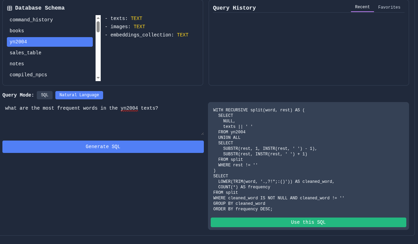Image resolution: width=418 pixels, height=244 pixels.
Task: Open the Recent query history tab
Action: coord(362,7)
